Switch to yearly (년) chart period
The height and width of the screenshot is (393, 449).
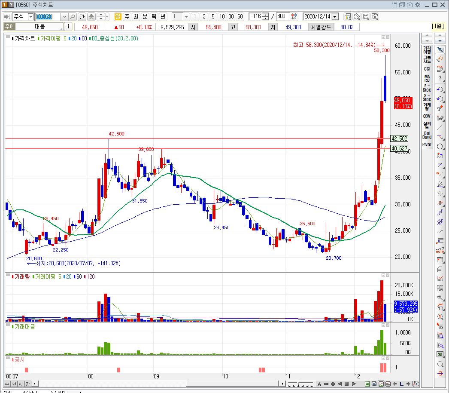pos(163,17)
